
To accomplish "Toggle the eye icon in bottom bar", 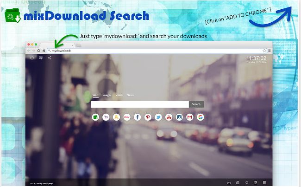I will pyautogui.click(x=247, y=182).
